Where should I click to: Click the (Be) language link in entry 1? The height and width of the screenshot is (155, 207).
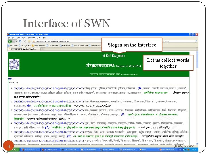(x=28, y=88)
